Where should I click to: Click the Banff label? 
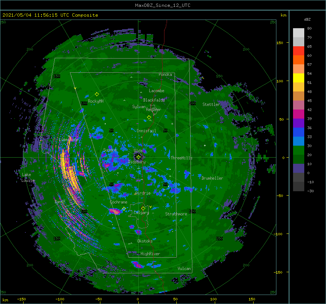click(60, 201)
